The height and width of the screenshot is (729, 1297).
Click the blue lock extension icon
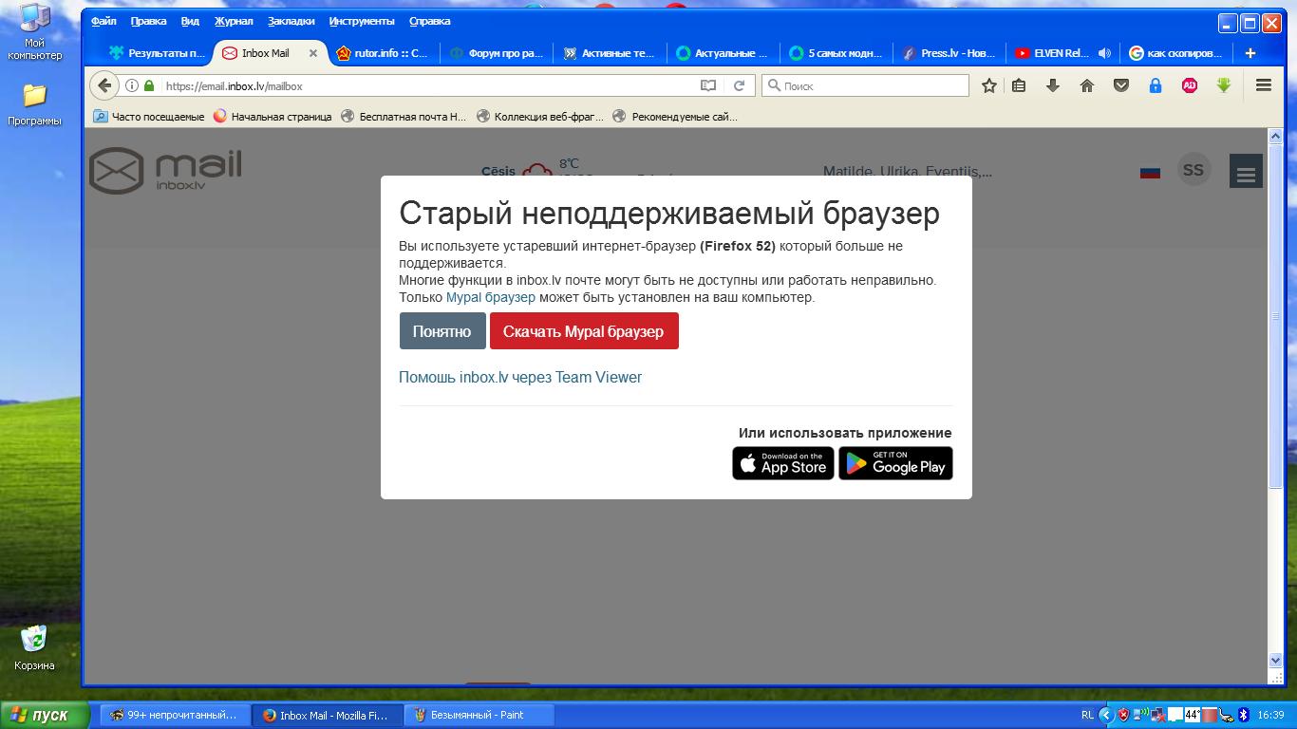[1156, 85]
